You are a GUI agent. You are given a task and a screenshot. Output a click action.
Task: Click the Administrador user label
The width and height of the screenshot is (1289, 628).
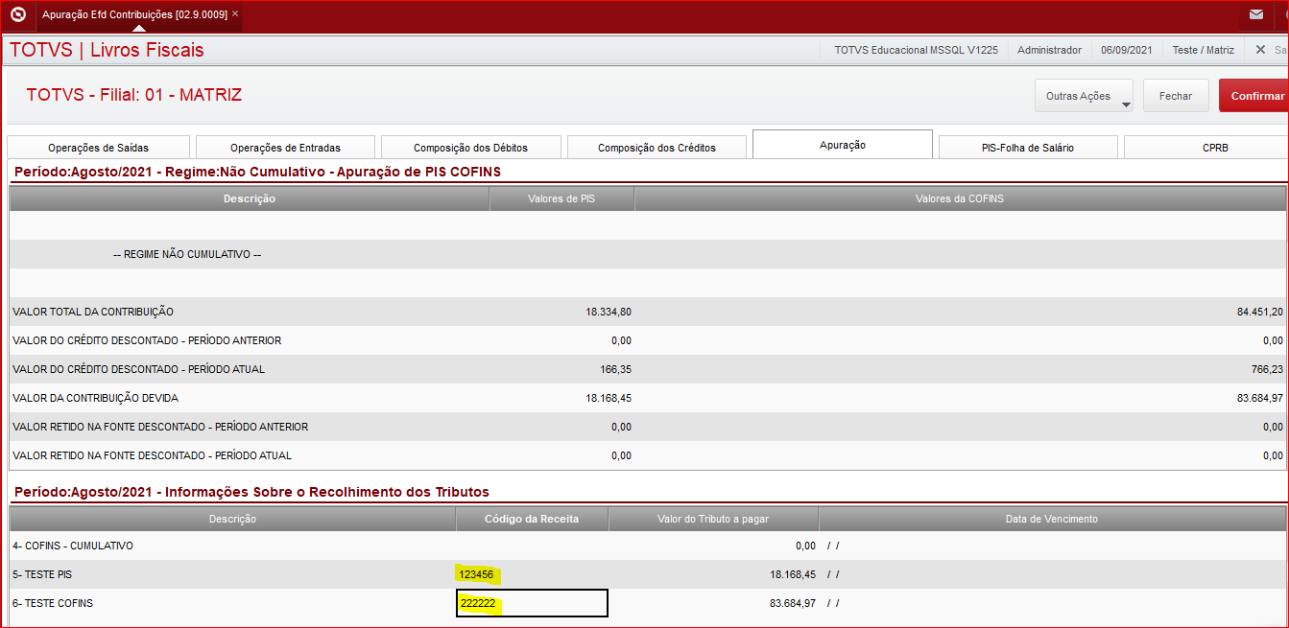point(1049,50)
